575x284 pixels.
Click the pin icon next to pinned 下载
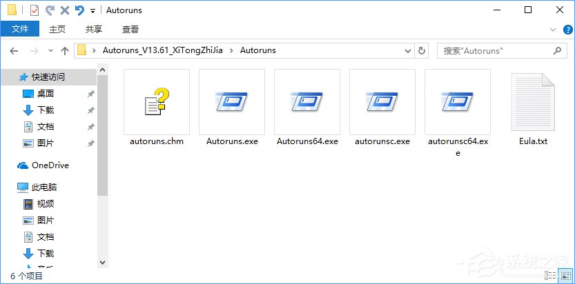tap(90, 110)
